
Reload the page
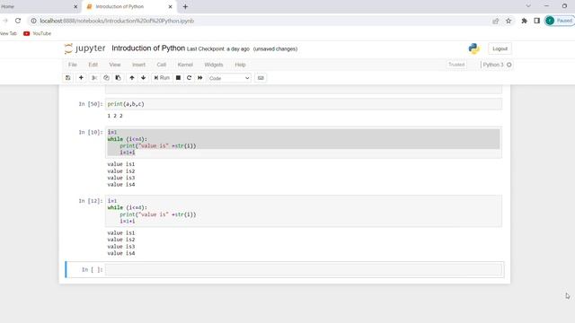[18, 21]
